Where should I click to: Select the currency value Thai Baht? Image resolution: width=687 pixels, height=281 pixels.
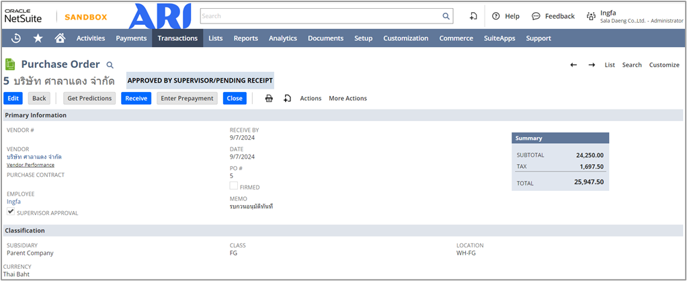coord(16,274)
